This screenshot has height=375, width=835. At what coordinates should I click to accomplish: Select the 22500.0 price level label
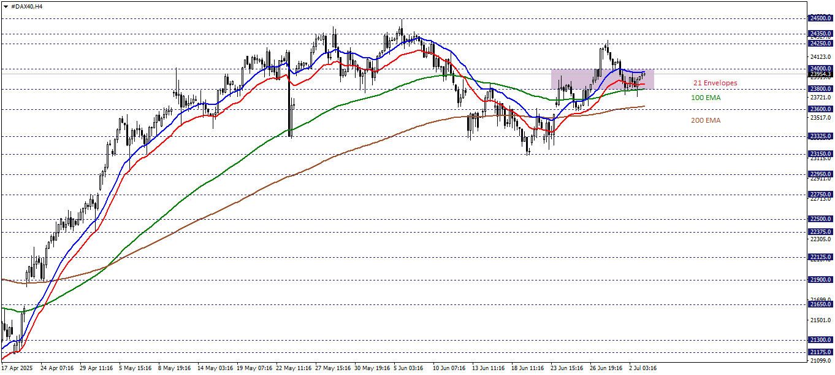click(x=820, y=219)
